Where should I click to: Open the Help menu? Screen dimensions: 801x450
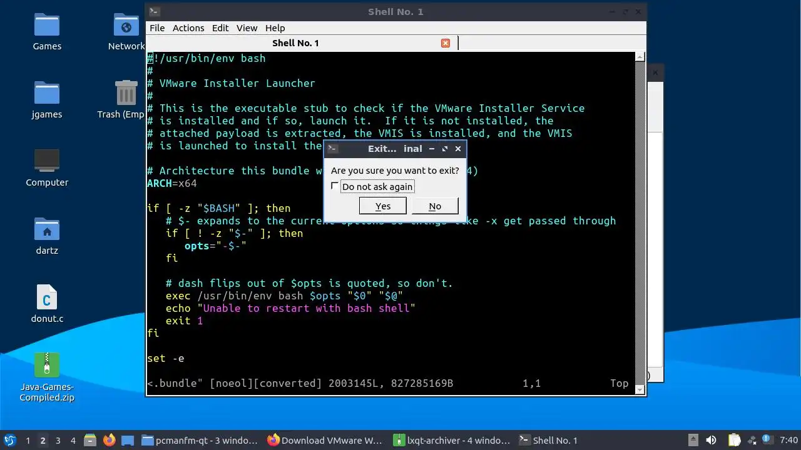coord(275,28)
